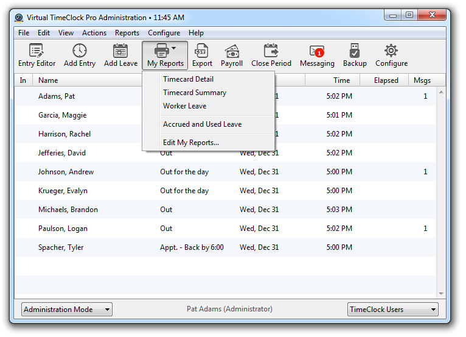Choose Edit My Reports option
Viewport: 466px width, 337px height.
coord(208,143)
